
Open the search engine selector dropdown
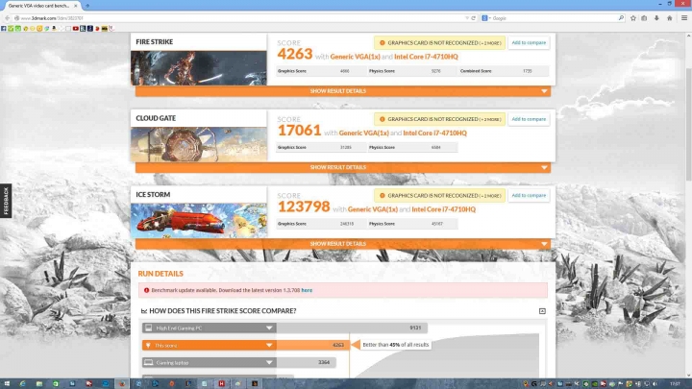tap(486, 18)
